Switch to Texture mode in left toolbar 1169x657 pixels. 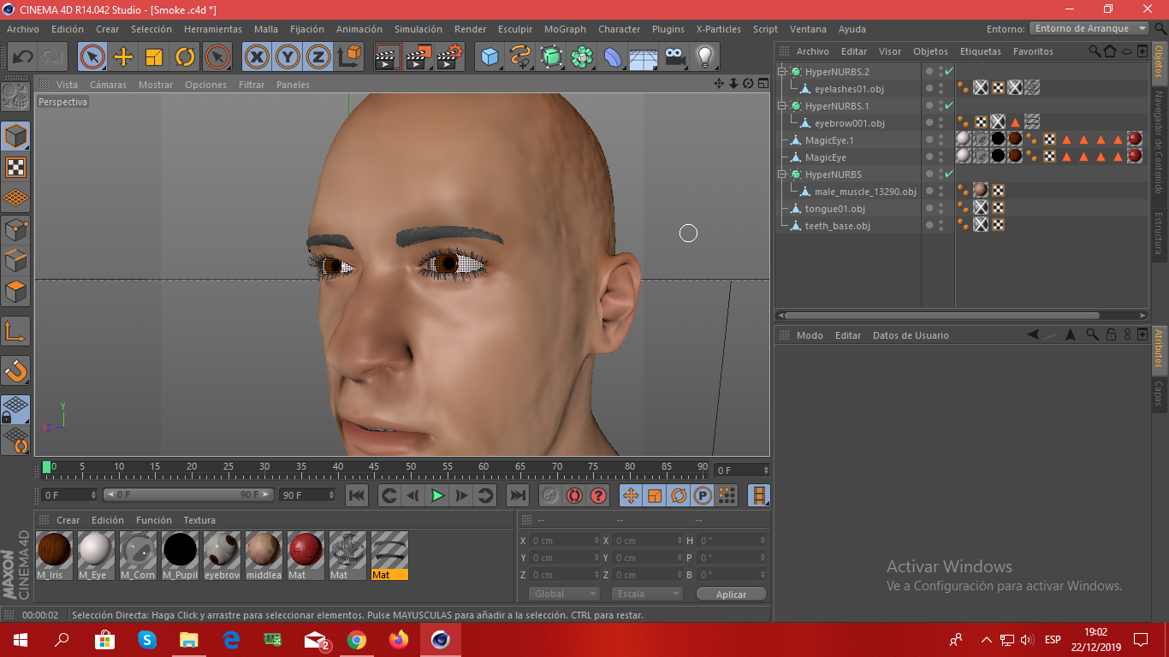tap(16, 167)
